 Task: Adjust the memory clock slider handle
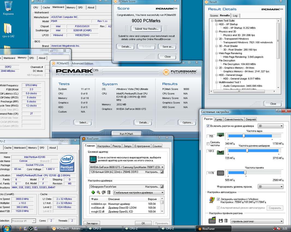(245, 173)
